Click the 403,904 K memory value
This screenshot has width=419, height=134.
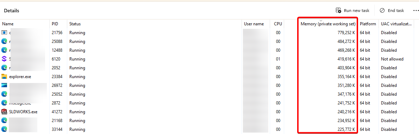click(346, 68)
